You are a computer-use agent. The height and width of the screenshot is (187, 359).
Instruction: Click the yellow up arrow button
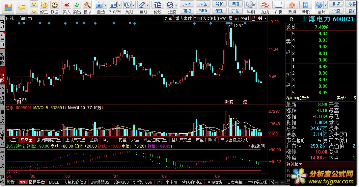(34, 4)
